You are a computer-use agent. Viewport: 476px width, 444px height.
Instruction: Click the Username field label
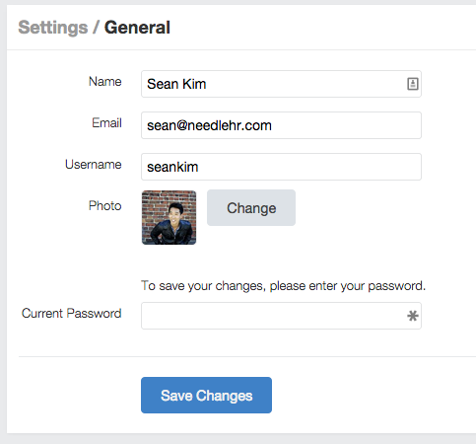[x=94, y=165]
